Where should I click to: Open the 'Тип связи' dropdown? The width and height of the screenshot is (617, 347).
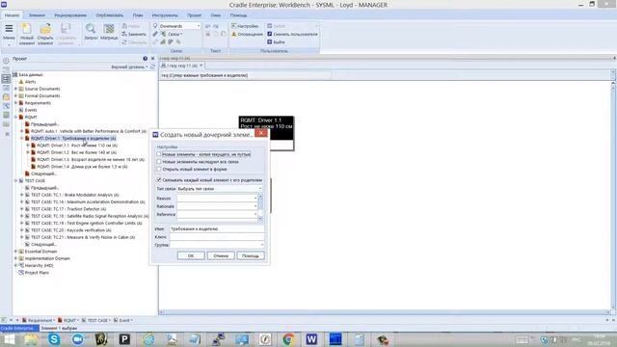[x=219, y=189]
